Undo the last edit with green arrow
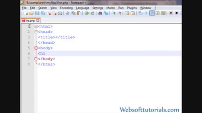 click(x=87, y=13)
